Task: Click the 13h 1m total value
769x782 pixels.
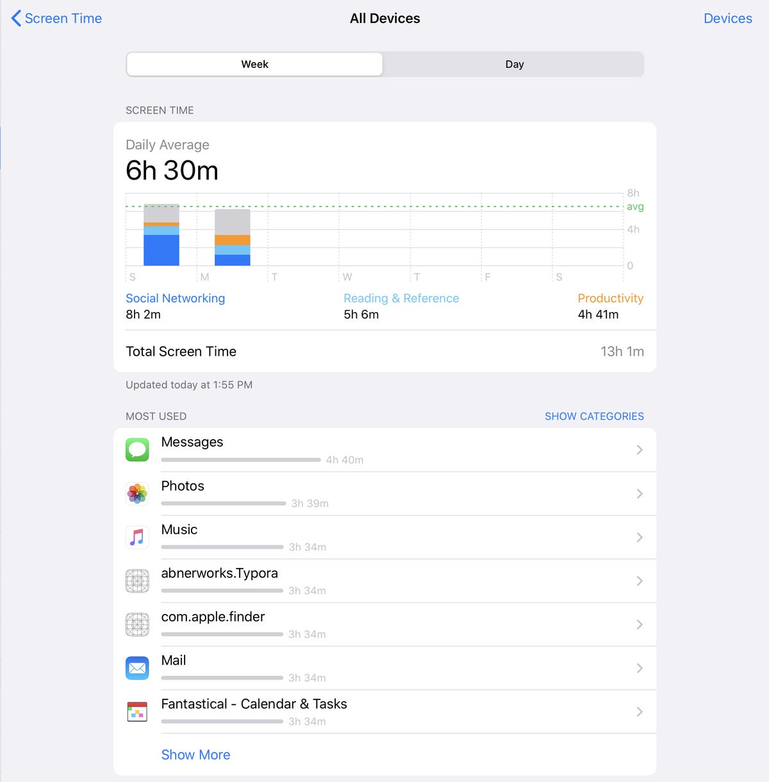Action: (622, 351)
